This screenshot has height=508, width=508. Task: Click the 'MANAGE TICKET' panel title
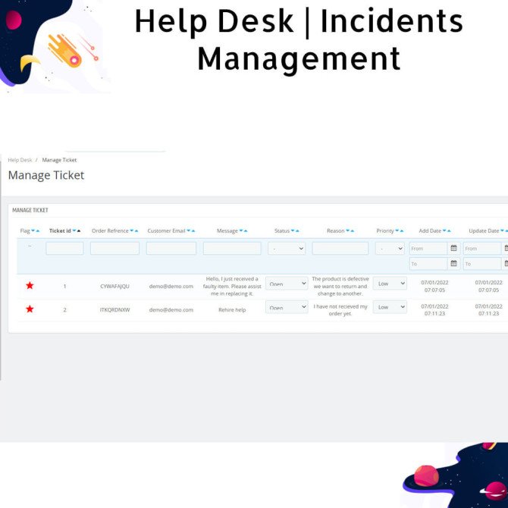30,210
